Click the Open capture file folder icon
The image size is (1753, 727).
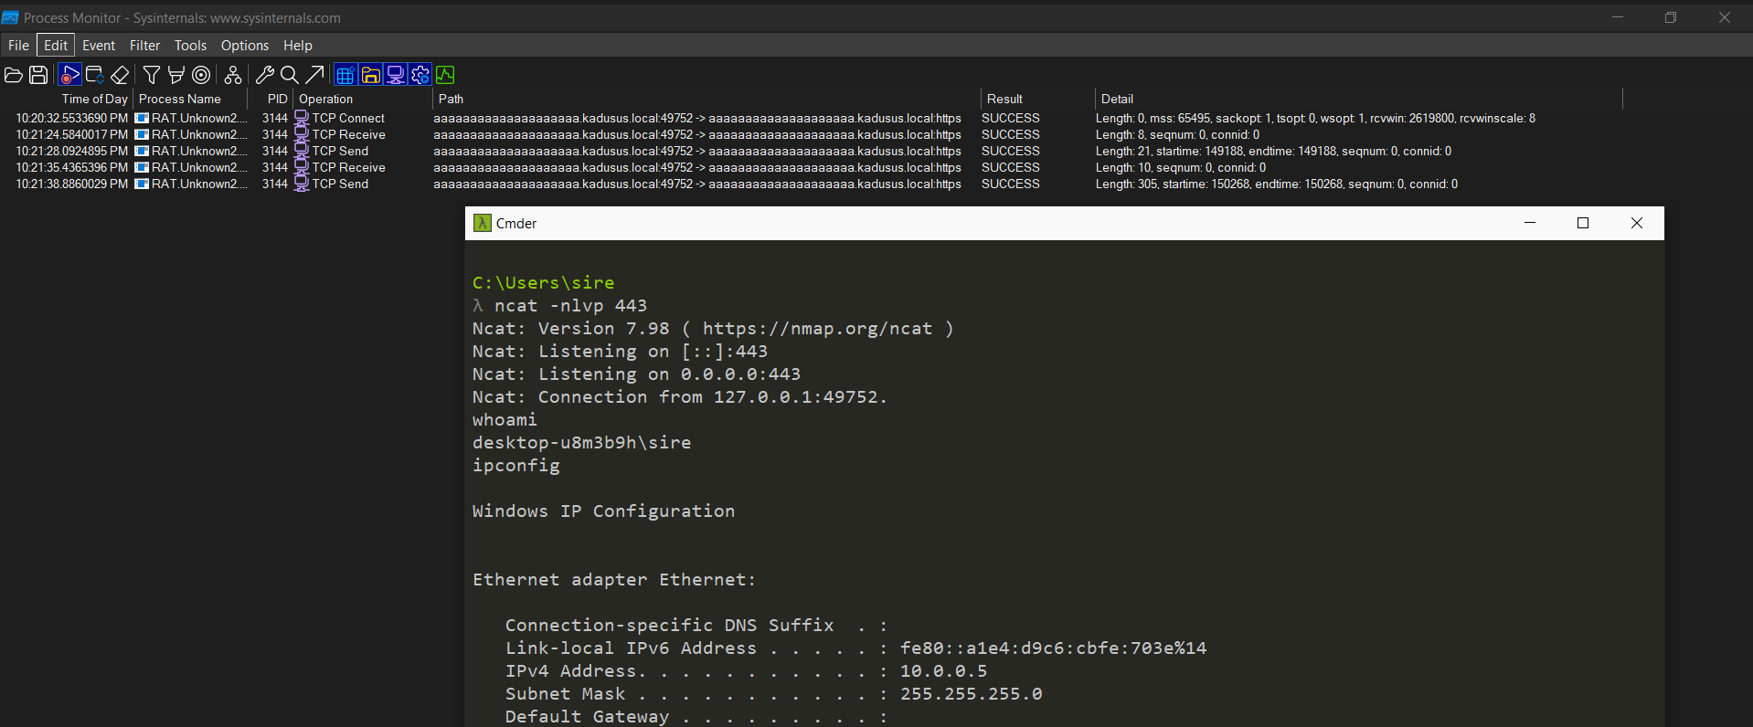(14, 75)
